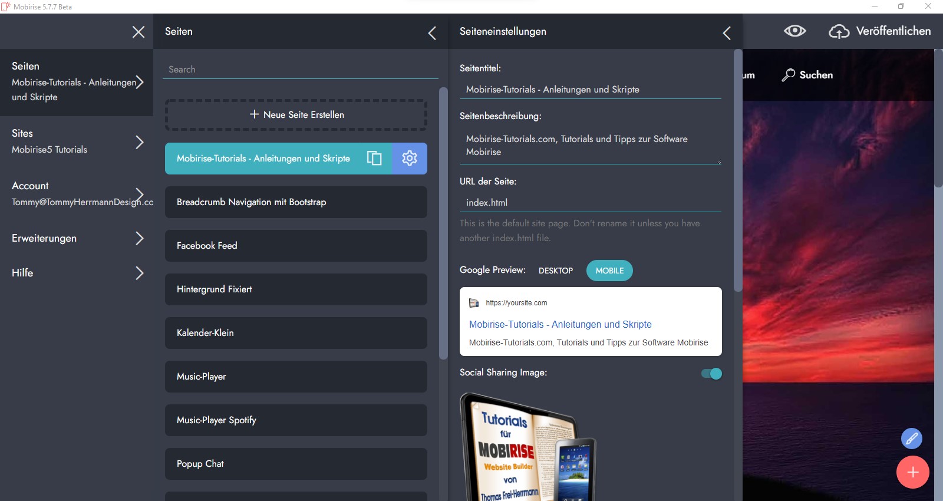
Task: Click the eye preview icon
Action: pos(794,31)
